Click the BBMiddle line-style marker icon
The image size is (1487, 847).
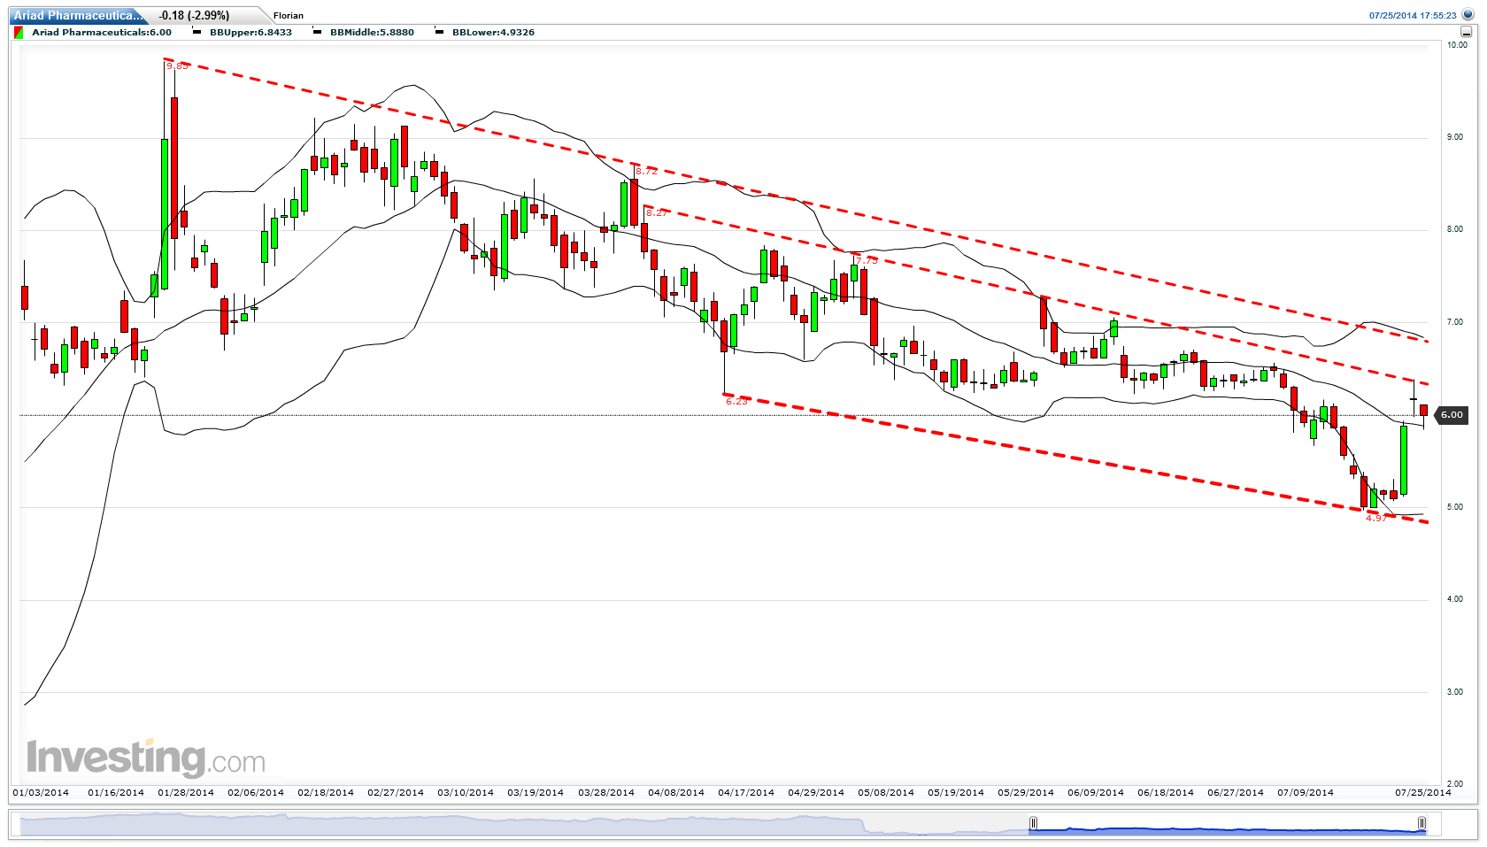coord(317,32)
